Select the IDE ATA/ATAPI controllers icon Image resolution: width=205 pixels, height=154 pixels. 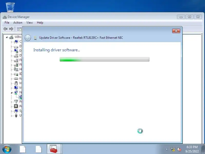16,74
